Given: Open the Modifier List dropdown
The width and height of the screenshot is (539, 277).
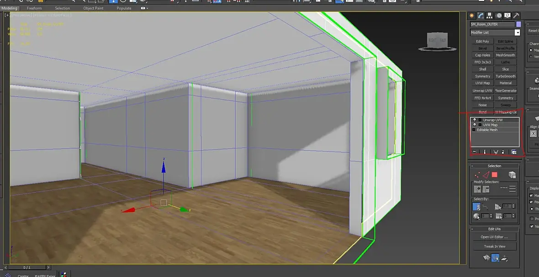Looking at the screenshot, I should pyautogui.click(x=518, y=32).
